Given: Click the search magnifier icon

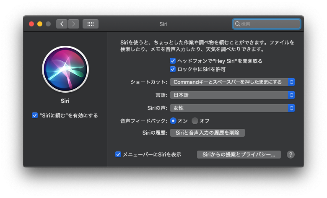Looking at the screenshot, I should pos(237,24).
